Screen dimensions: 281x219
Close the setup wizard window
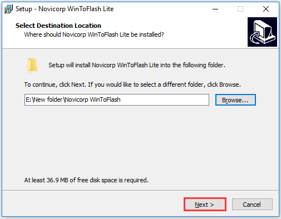[266, 9]
